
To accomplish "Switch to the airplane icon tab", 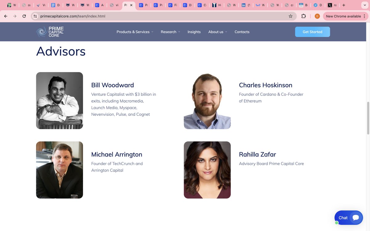I will [318, 5].
